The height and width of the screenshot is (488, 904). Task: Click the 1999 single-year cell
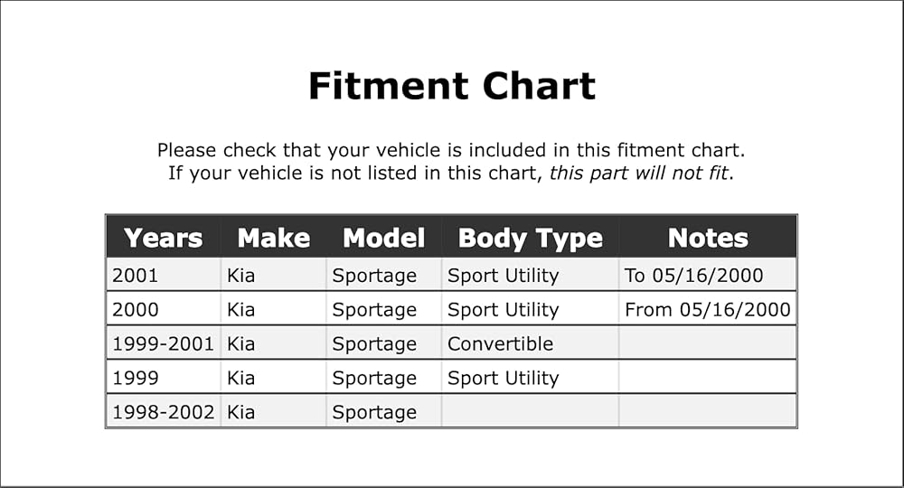pos(163,378)
